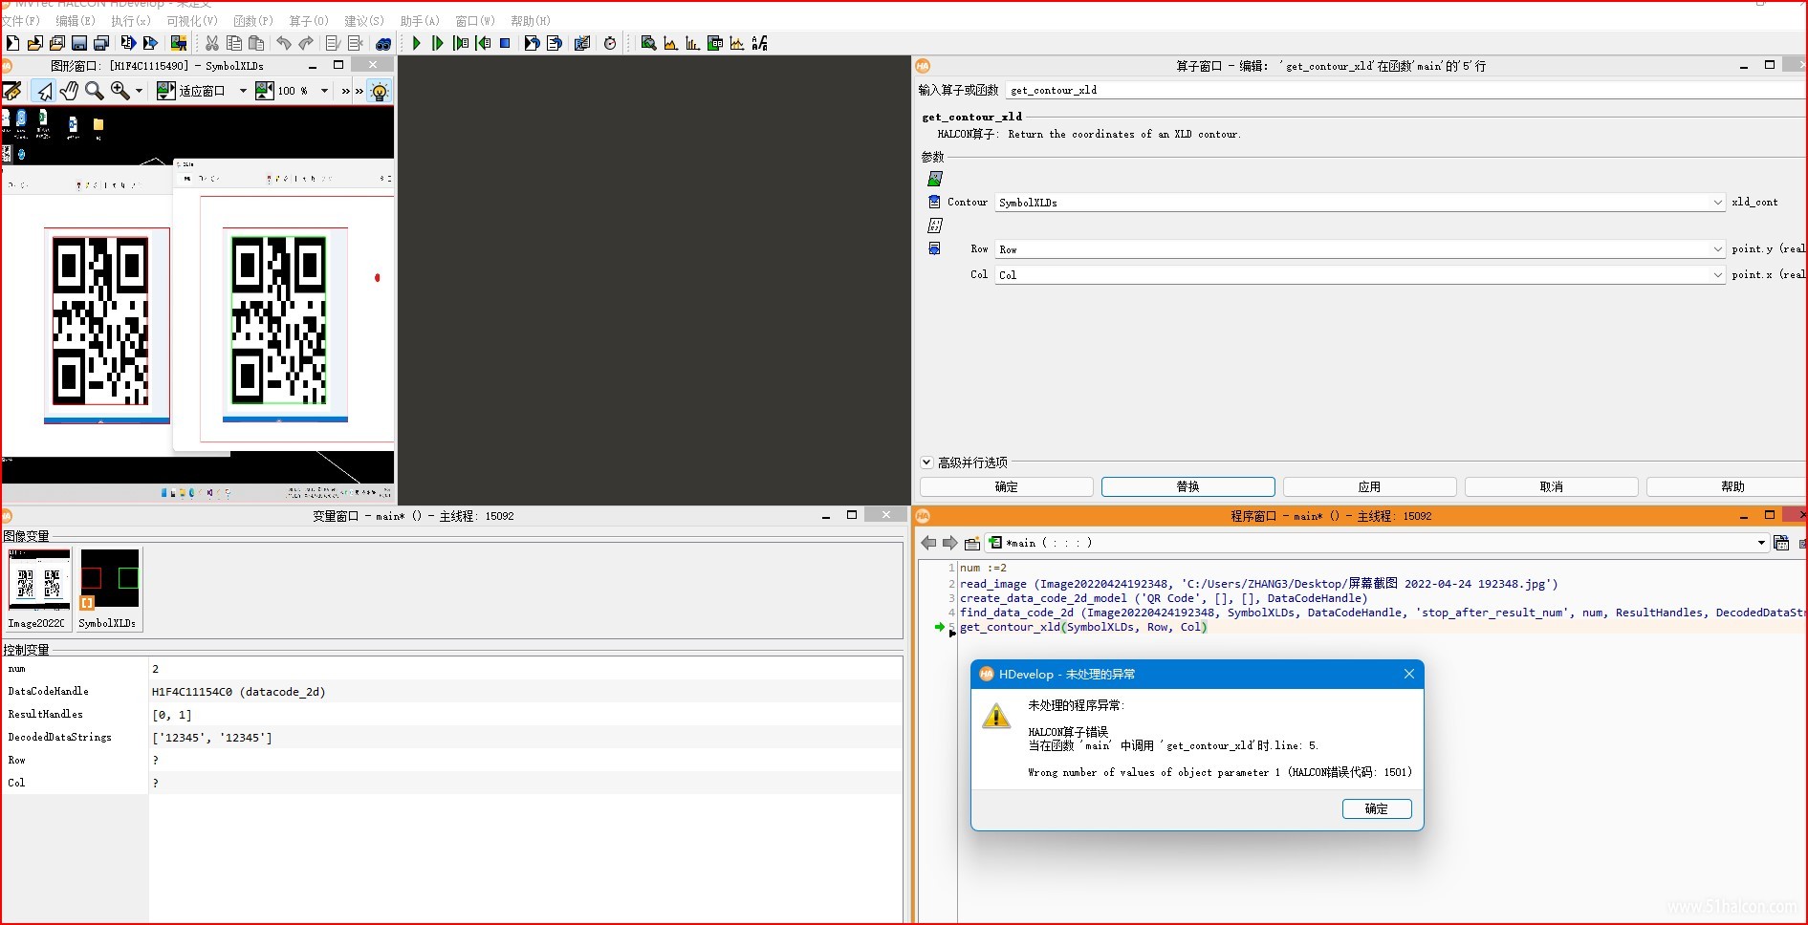Viewport: 1808px width, 925px height.
Task: Open the 帮助(H) menu
Action: point(531,20)
